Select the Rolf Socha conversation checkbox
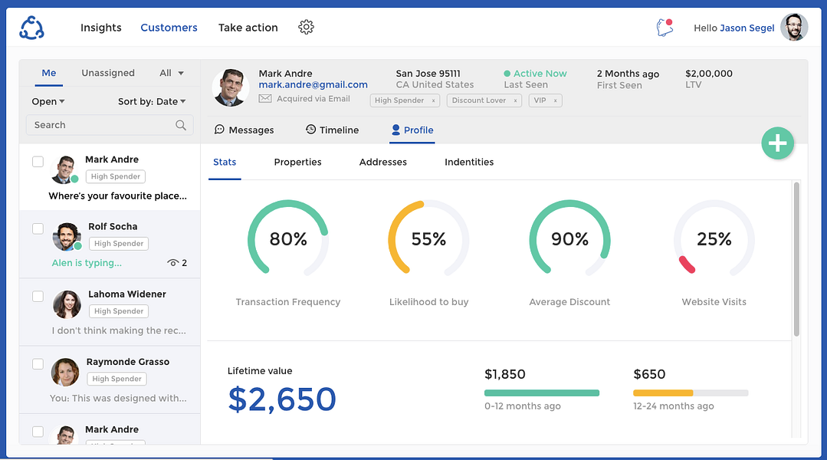 38,228
